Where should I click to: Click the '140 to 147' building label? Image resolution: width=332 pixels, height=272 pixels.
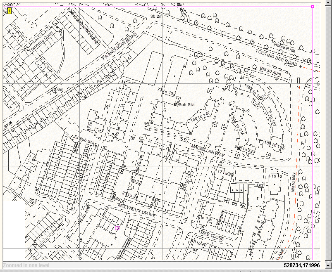200,117
